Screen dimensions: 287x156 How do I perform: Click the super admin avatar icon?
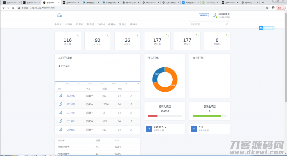tap(215, 16)
